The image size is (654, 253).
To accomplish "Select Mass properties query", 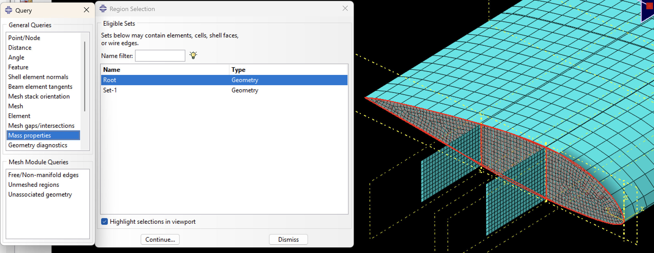I will 43,135.
